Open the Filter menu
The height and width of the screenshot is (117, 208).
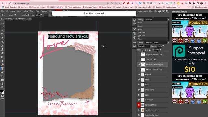click(x=32, y=11)
